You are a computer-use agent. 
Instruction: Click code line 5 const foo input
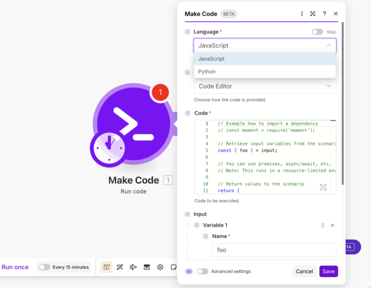(x=247, y=150)
